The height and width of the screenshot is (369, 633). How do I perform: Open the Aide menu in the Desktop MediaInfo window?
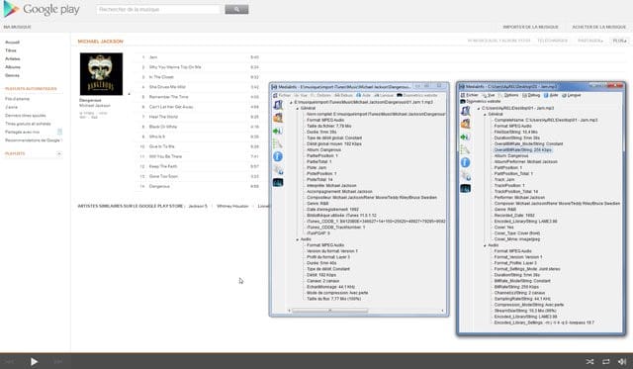coord(551,95)
